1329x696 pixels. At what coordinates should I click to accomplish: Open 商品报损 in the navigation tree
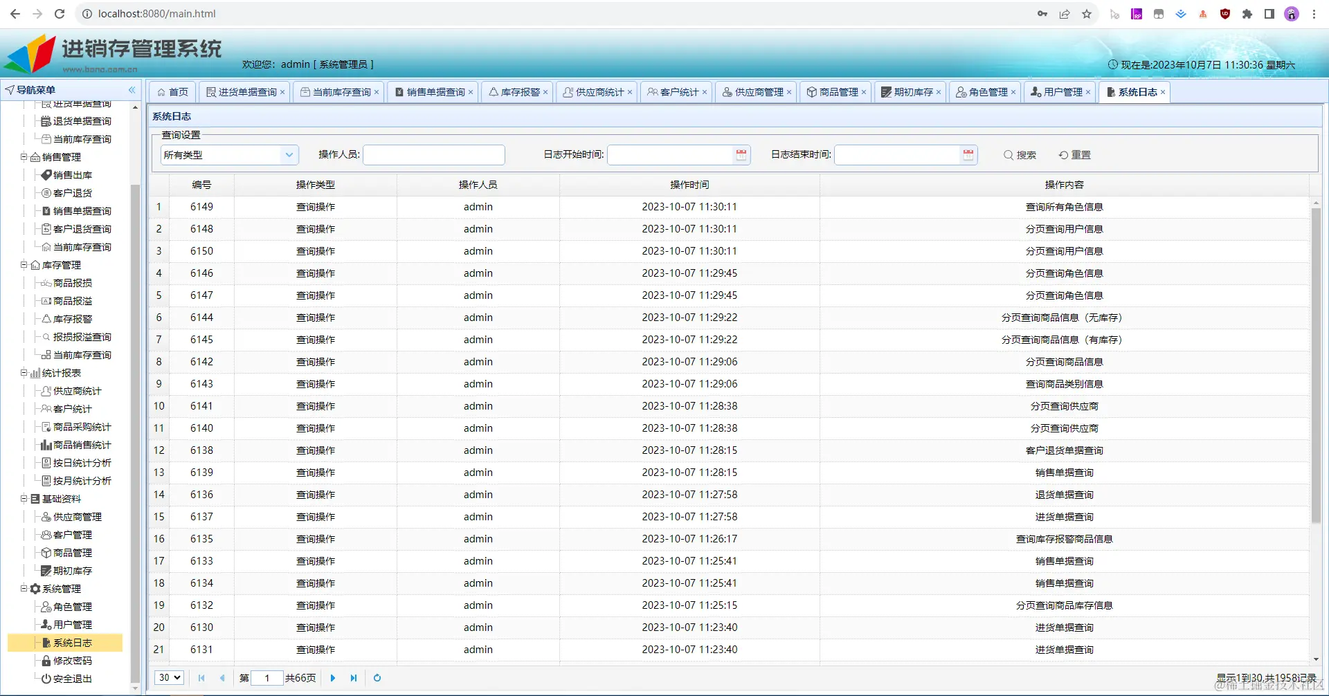[x=72, y=283]
